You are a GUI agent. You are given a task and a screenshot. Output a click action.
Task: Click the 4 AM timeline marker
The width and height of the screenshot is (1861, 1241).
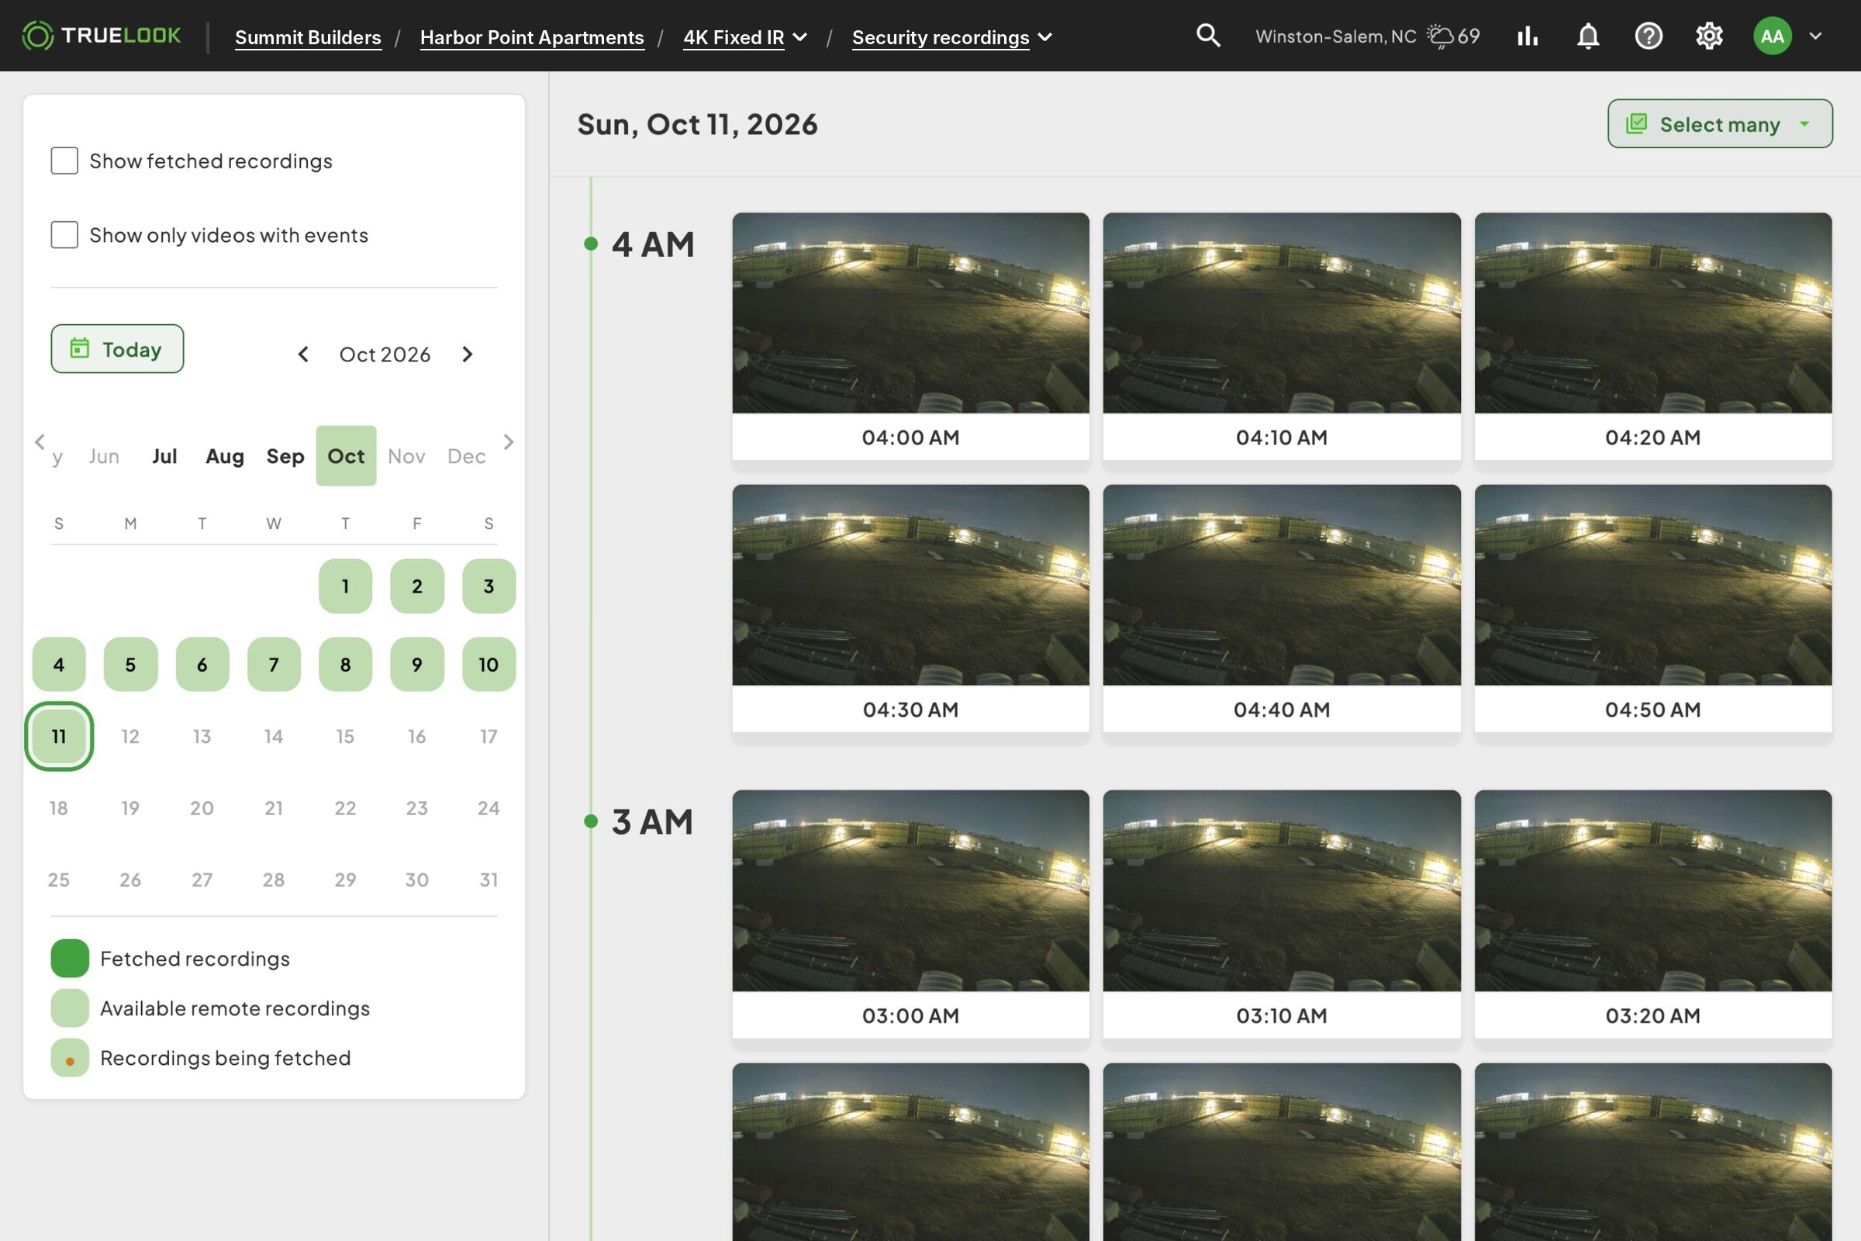[590, 244]
